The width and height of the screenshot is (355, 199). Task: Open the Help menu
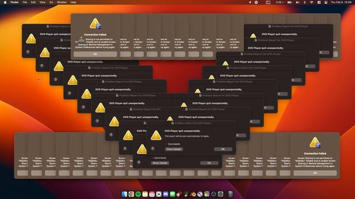coord(73,2)
